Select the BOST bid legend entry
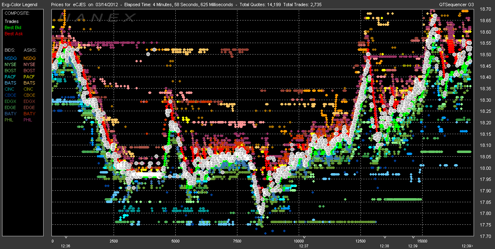 (x=11, y=71)
